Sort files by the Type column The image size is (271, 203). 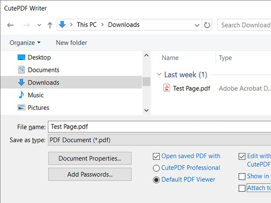coord(225,58)
